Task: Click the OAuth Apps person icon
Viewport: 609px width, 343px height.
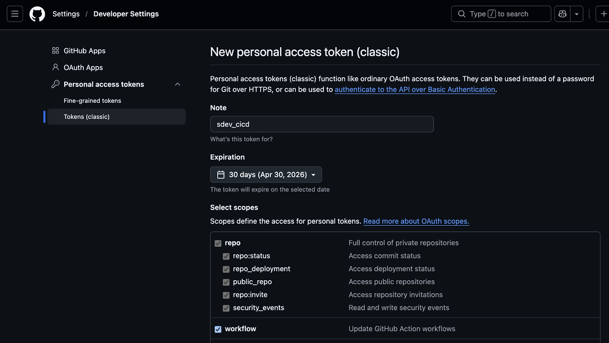Action: coord(56,67)
